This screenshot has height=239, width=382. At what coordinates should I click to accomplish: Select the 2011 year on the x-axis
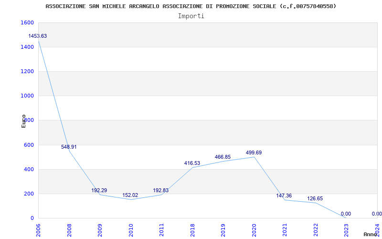[x=161, y=229]
